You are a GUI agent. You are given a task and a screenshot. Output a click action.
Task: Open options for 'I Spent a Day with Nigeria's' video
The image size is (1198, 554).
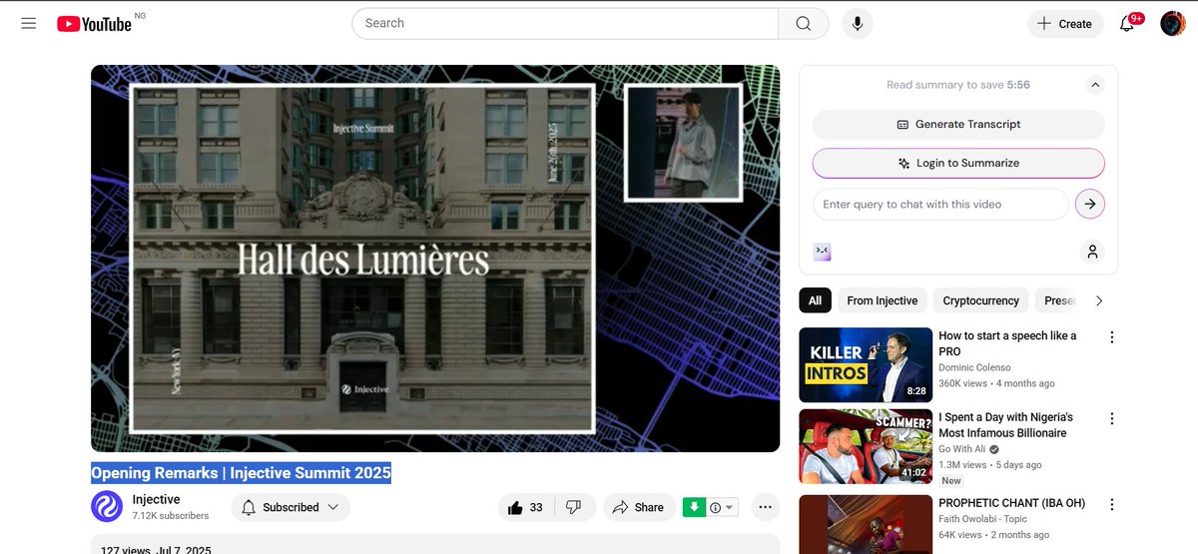pos(1111,419)
